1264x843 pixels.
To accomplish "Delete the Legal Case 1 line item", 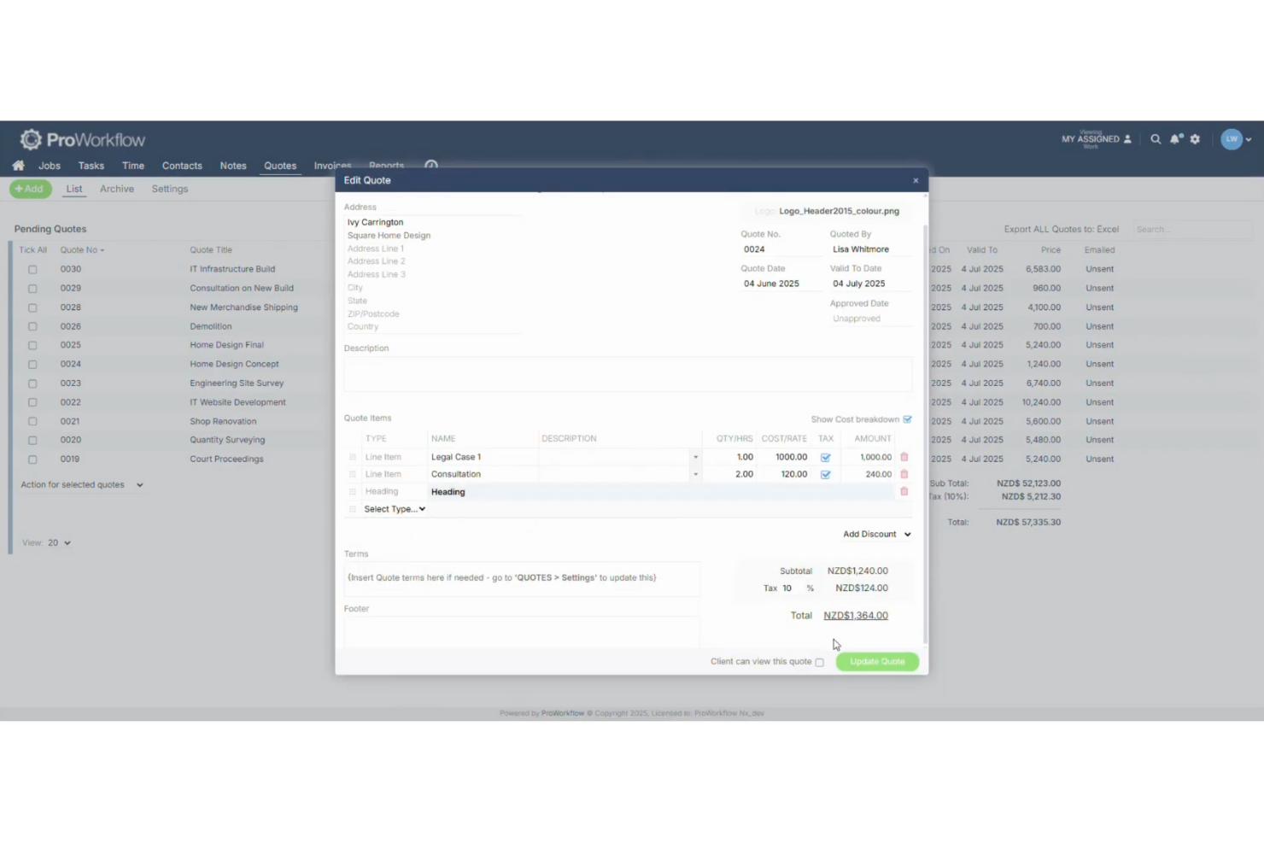I will click(x=904, y=456).
